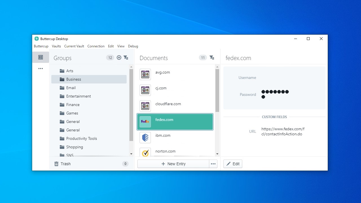This screenshot has height=203, width=361.
Task: Click the Games folder icon
Action: coord(62,113)
